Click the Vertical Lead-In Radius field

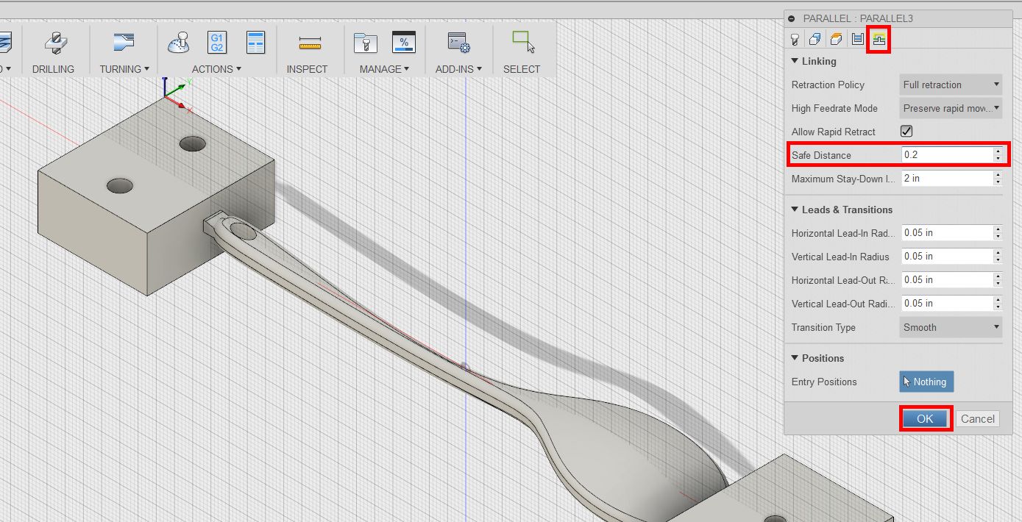[x=946, y=257]
